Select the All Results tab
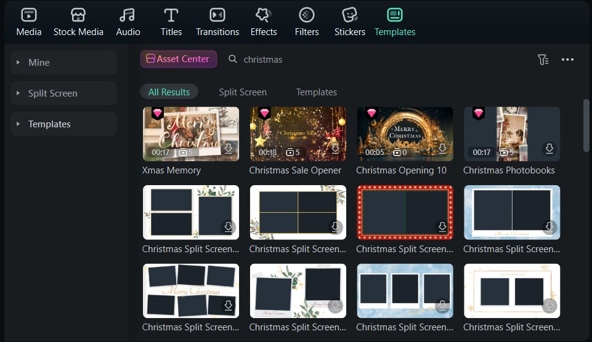The width and height of the screenshot is (592, 342). 169,92
